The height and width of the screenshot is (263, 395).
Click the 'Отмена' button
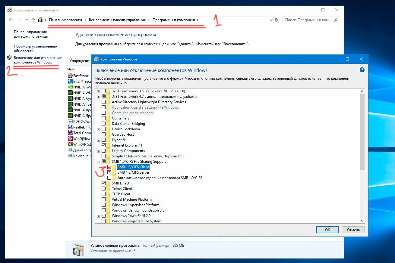click(x=353, y=230)
